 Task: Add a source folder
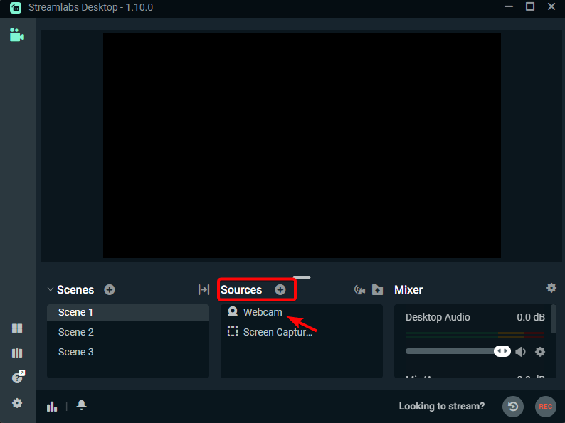[x=377, y=290]
